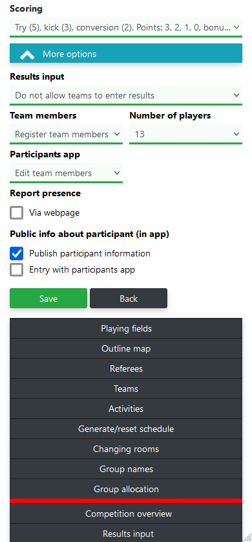252x542 pixels.
Task: Open the Scoring dropdown
Action: point(126,27)
